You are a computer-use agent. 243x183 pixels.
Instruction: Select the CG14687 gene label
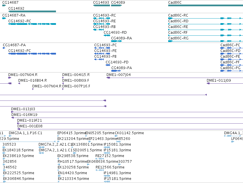coord(10,3)
